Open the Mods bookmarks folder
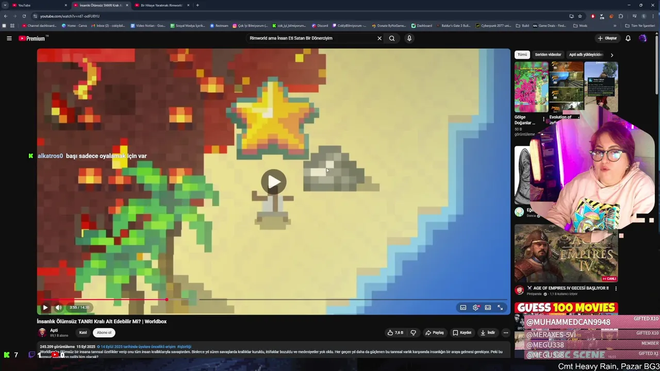The image size is (660, 371). (x=580, y=26)
